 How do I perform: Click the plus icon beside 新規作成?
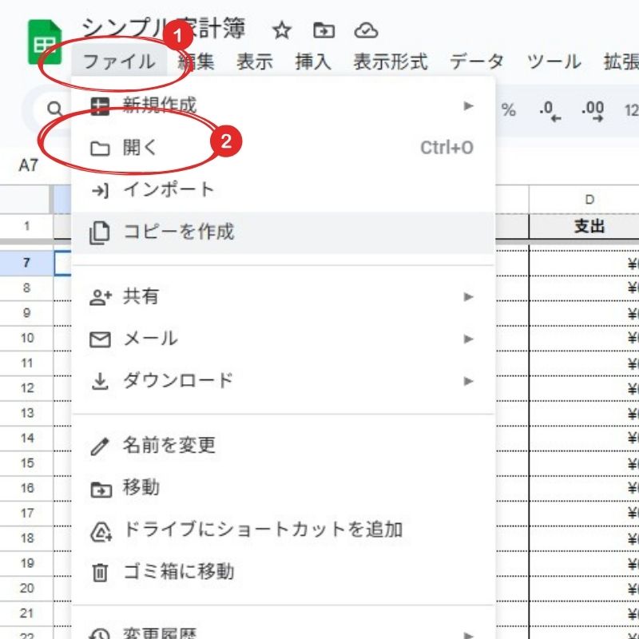click(x=100, y=106)
